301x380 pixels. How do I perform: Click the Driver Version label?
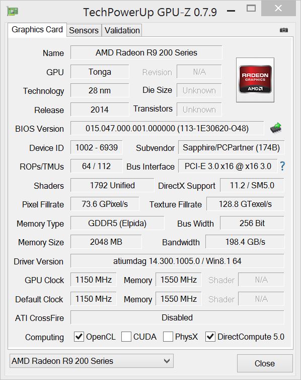coord(38,261)
